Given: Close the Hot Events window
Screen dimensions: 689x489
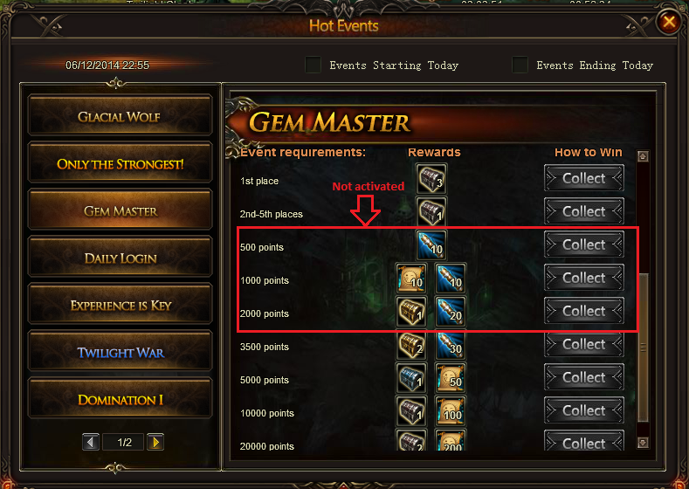Looking at the screenshot, I should coord(669,22).
